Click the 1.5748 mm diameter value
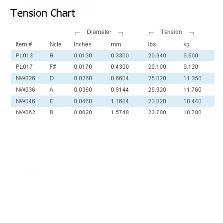The height and width of the screenshot is (223, 223). [x=120, y=112]
